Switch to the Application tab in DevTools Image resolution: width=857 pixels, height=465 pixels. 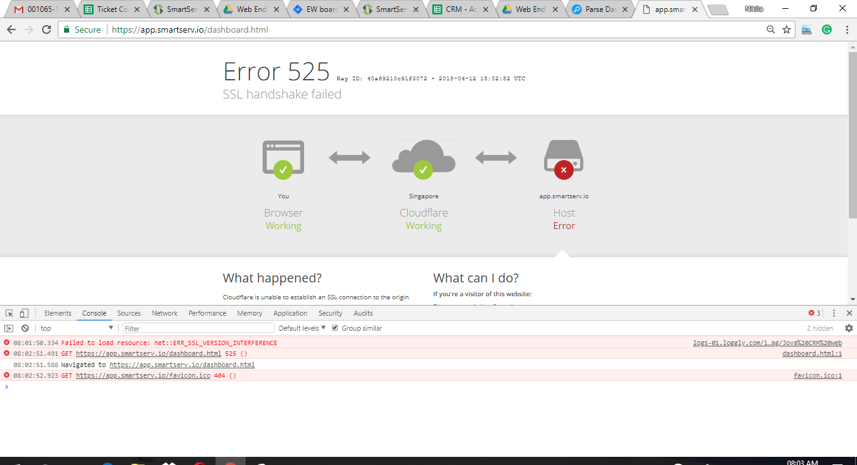(290, 313)
